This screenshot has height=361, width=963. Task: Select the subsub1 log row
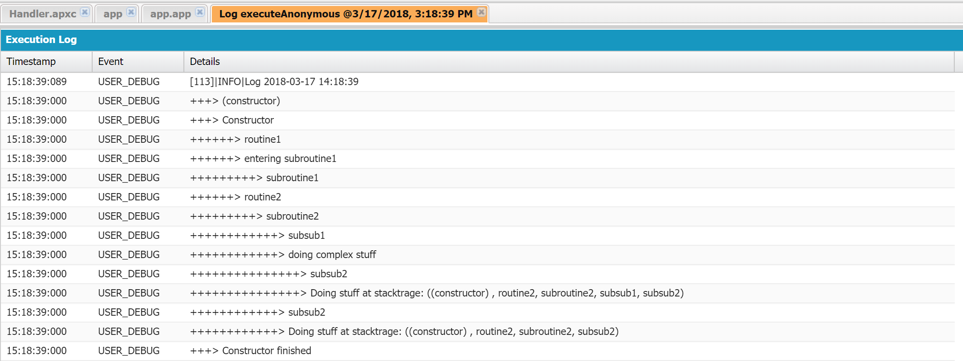pyautogui.click(x=258, y=235)
